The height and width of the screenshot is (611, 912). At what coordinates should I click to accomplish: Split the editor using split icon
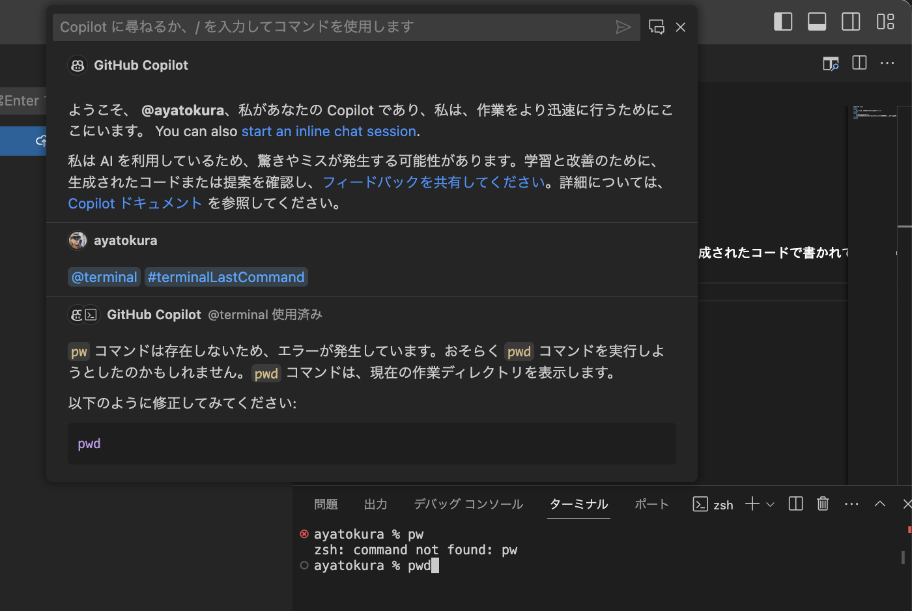859,63
